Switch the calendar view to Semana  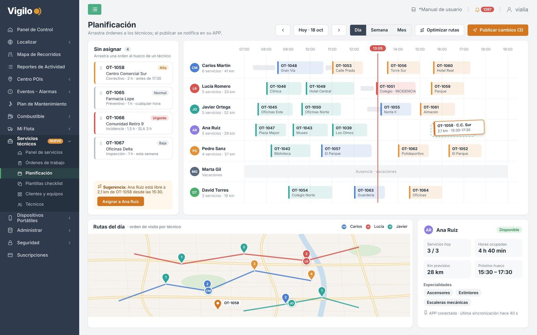pos(379,30)
